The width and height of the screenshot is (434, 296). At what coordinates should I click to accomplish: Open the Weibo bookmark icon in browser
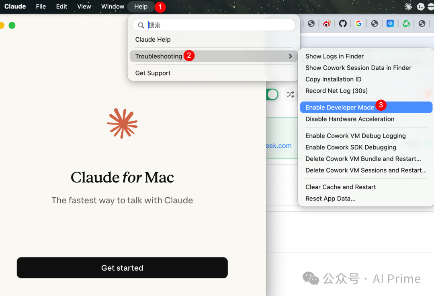coord(327,24)
